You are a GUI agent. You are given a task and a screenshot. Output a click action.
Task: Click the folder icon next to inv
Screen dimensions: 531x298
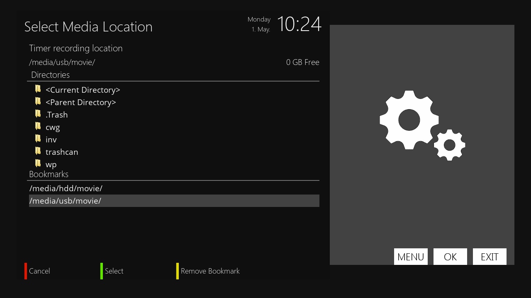click(38, 138)
